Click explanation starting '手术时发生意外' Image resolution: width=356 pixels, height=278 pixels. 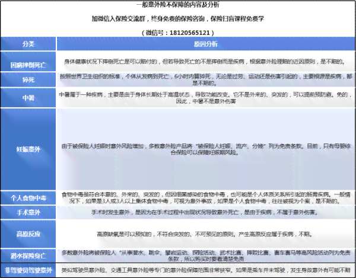(205, 212)
